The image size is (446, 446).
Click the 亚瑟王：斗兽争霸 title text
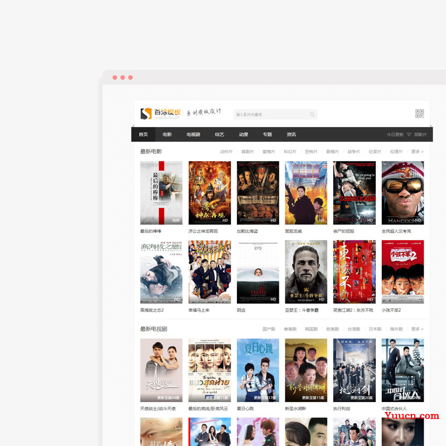pos(302,311)
